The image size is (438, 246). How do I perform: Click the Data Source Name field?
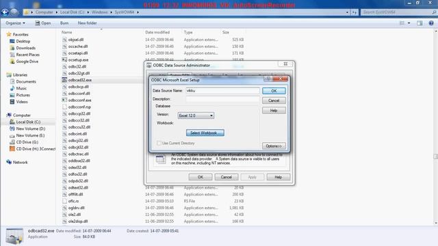click(222, 91)
